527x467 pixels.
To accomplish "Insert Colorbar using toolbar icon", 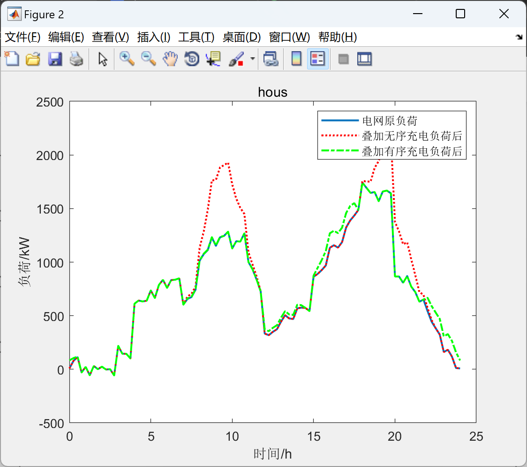I will pos(296,59).
